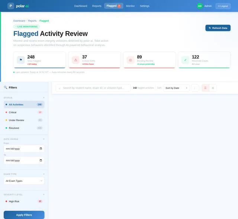Open the All Exam Types dropdown
Viewport: 238px width, 219px height.
24,181
